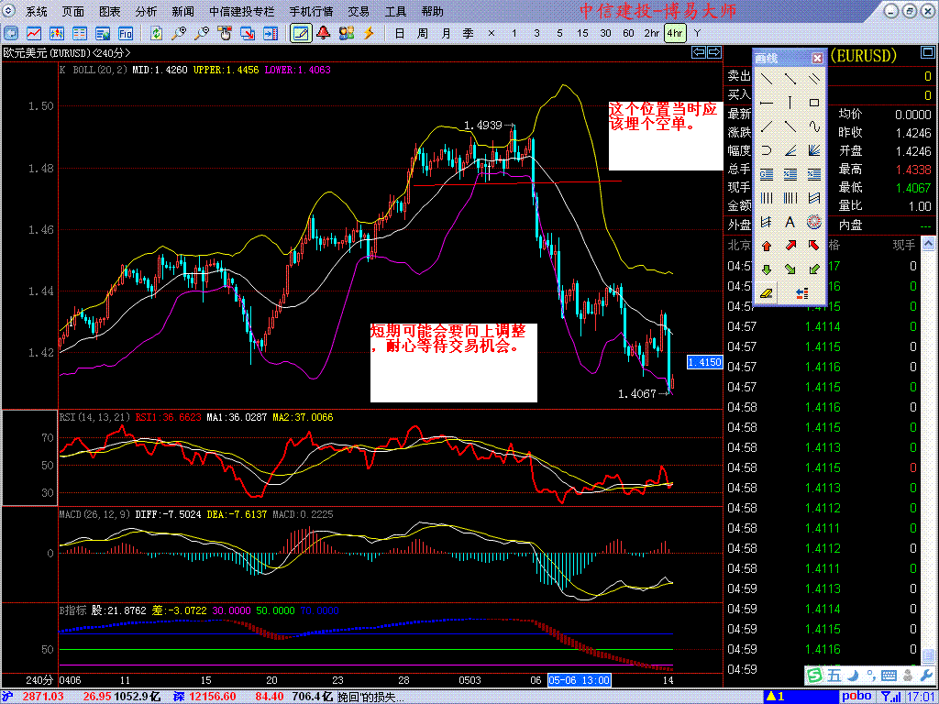Click the two-people users toolbar icon
The image size is (939, 704).
point(346,33)
